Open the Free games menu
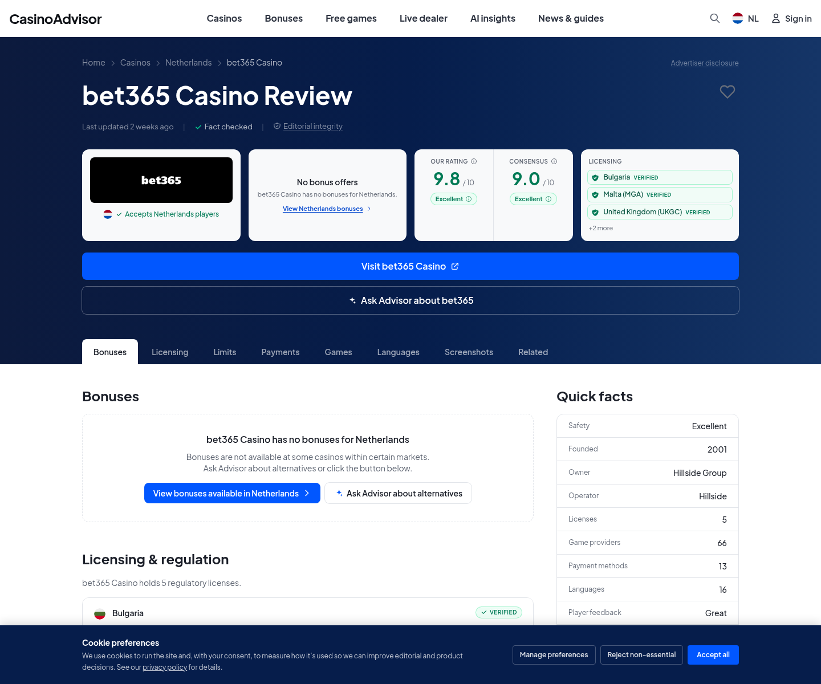 point(351,18)
